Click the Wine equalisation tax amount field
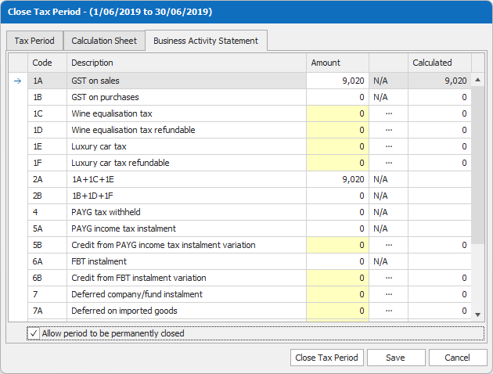 click(337, 113)
